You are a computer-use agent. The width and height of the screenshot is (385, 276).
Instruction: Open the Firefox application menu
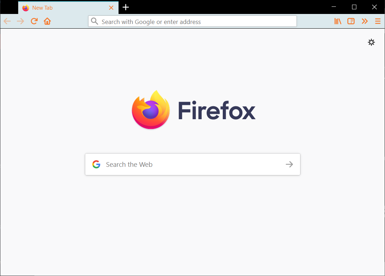click(x=378, y=21)
